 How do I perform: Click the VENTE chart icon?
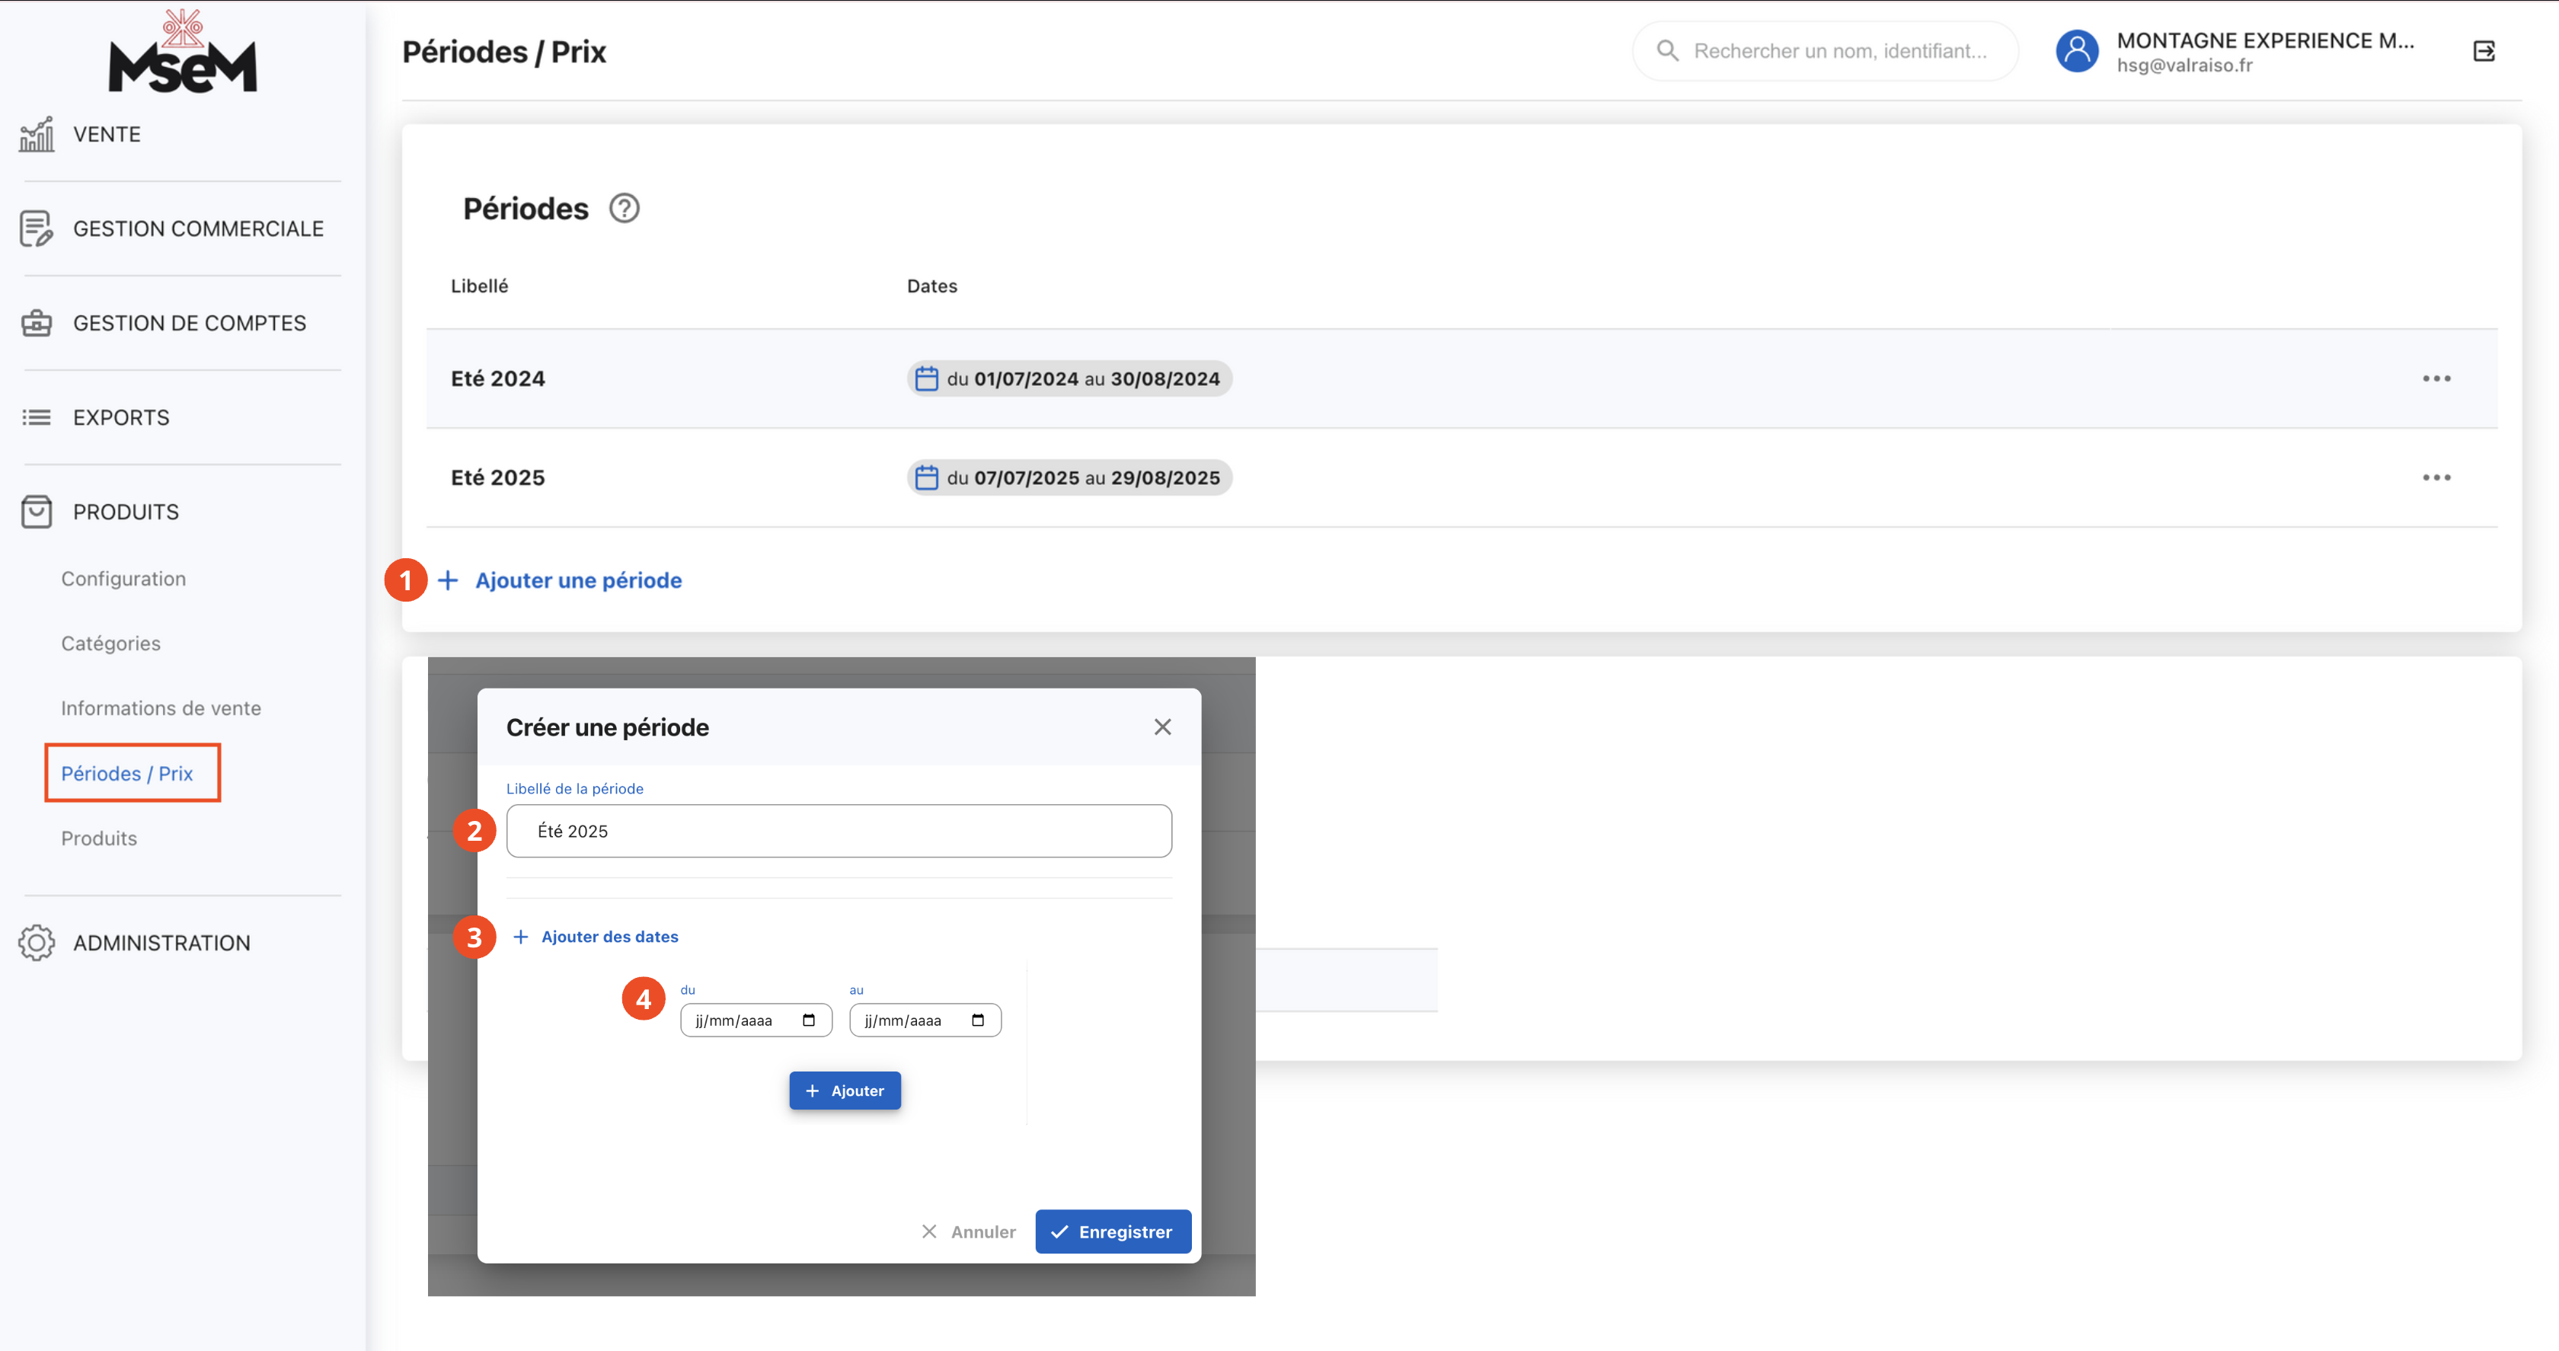coord(37,134)
